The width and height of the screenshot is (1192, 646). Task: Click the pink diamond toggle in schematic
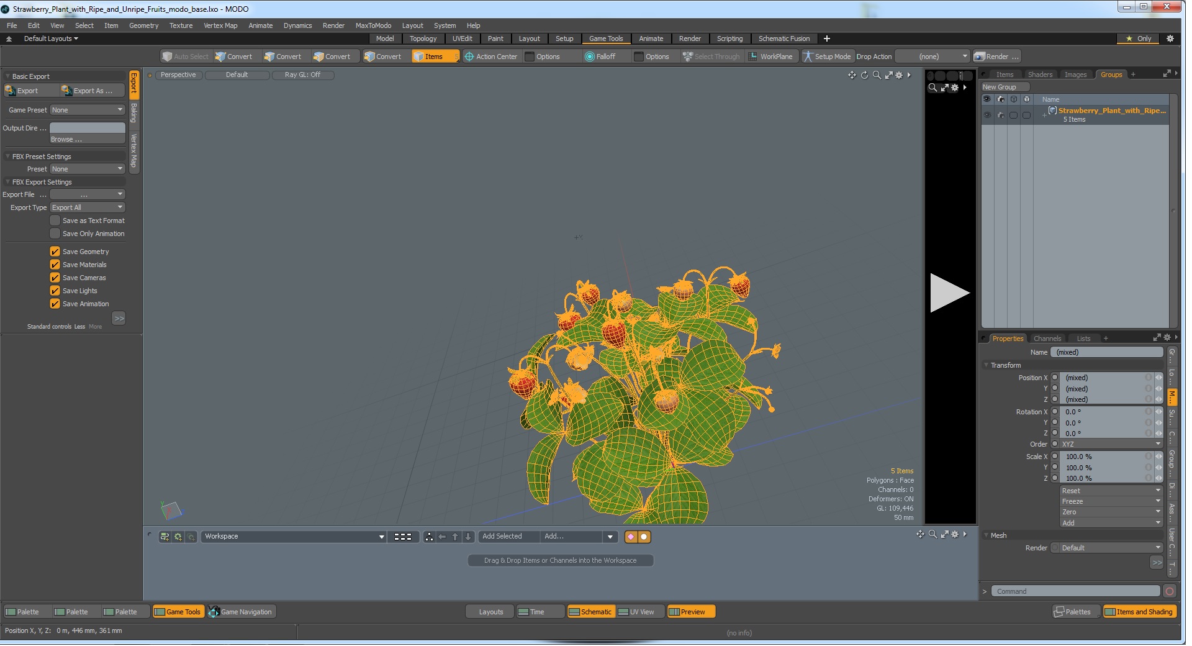coord(631,537)
